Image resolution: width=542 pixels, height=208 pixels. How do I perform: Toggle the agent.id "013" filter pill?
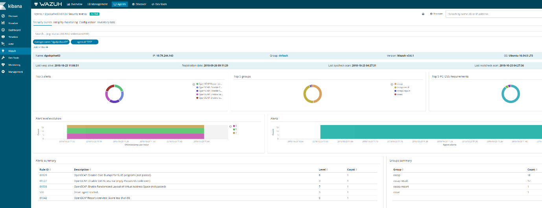[x=85, y=42]
